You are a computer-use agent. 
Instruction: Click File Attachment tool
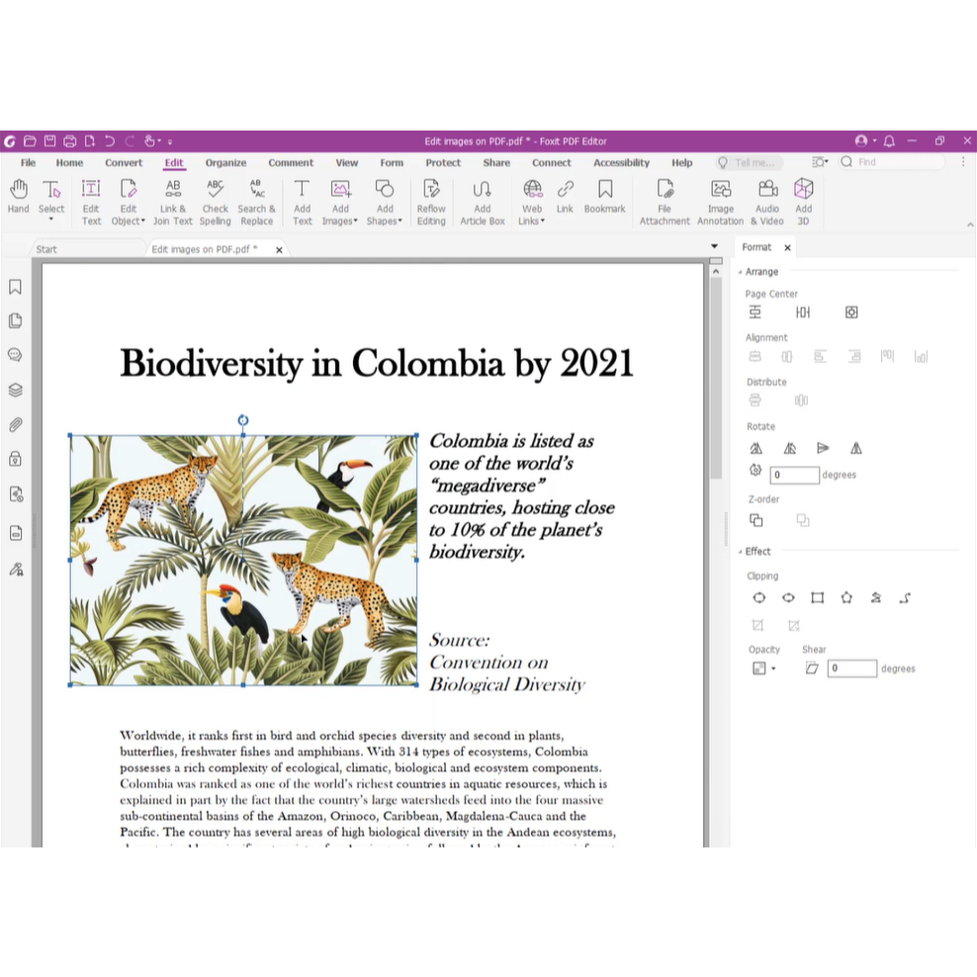(x=665, y=202)
